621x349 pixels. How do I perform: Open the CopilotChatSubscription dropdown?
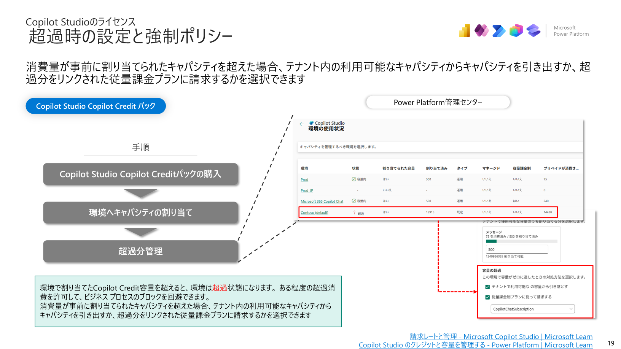coord(533,309)
